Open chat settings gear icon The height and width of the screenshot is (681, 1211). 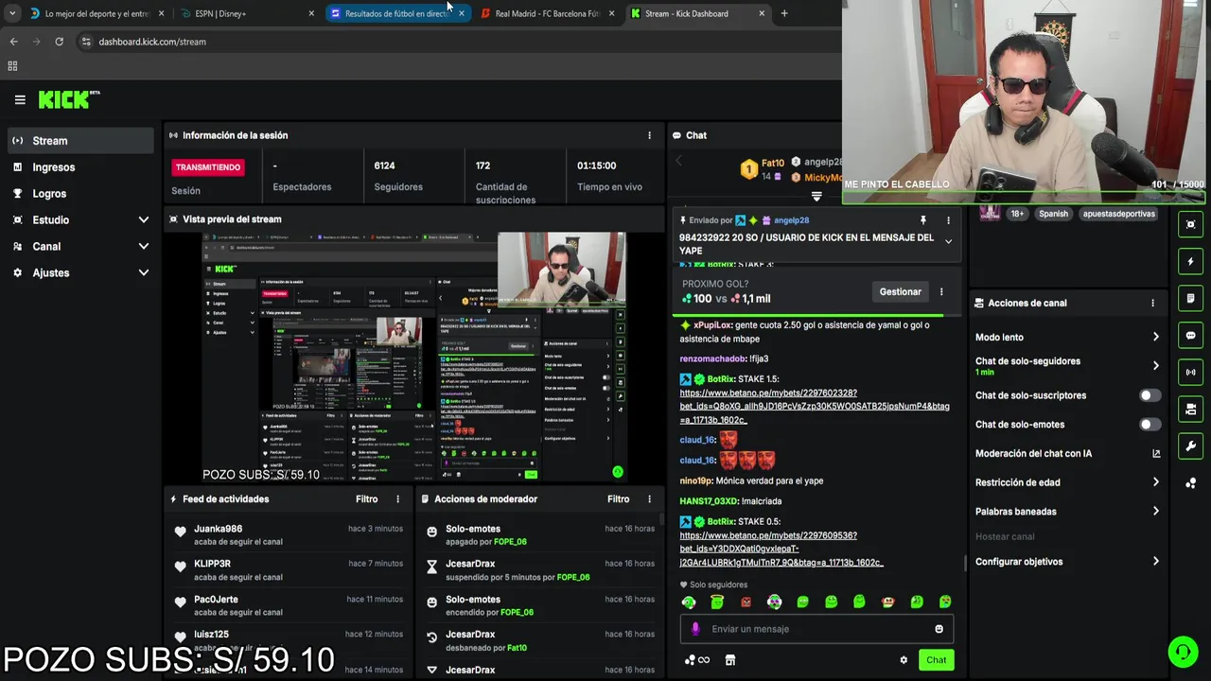point(904,660)
